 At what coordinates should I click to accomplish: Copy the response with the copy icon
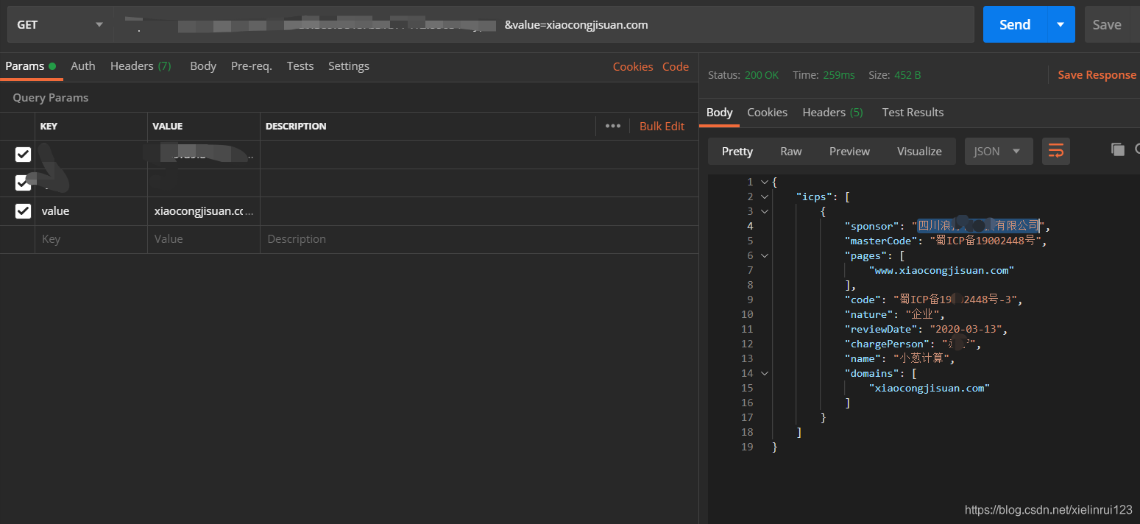(1117, 149)
